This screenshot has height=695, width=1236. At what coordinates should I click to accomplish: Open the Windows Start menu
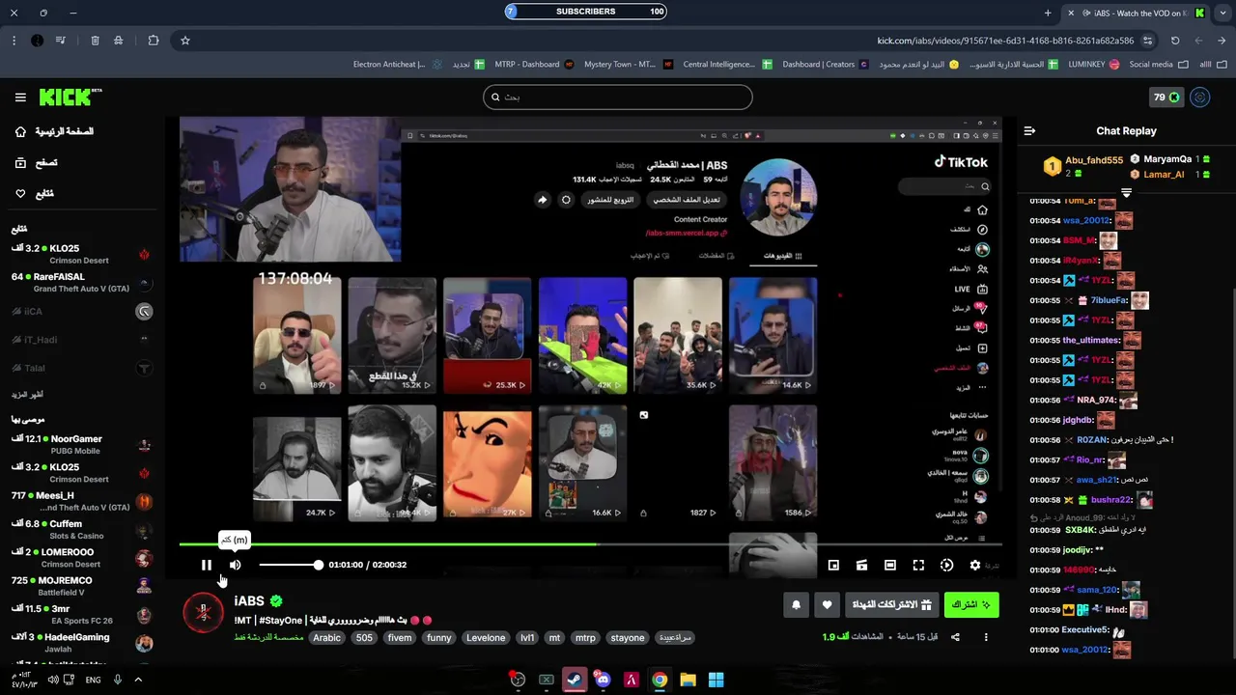(x=716, y=680)
